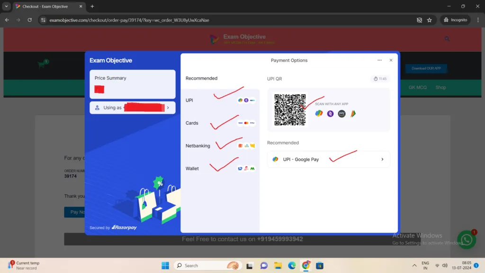485x273 pixels.
Task: Go back in browser history
Action: (x=7, y=20)
